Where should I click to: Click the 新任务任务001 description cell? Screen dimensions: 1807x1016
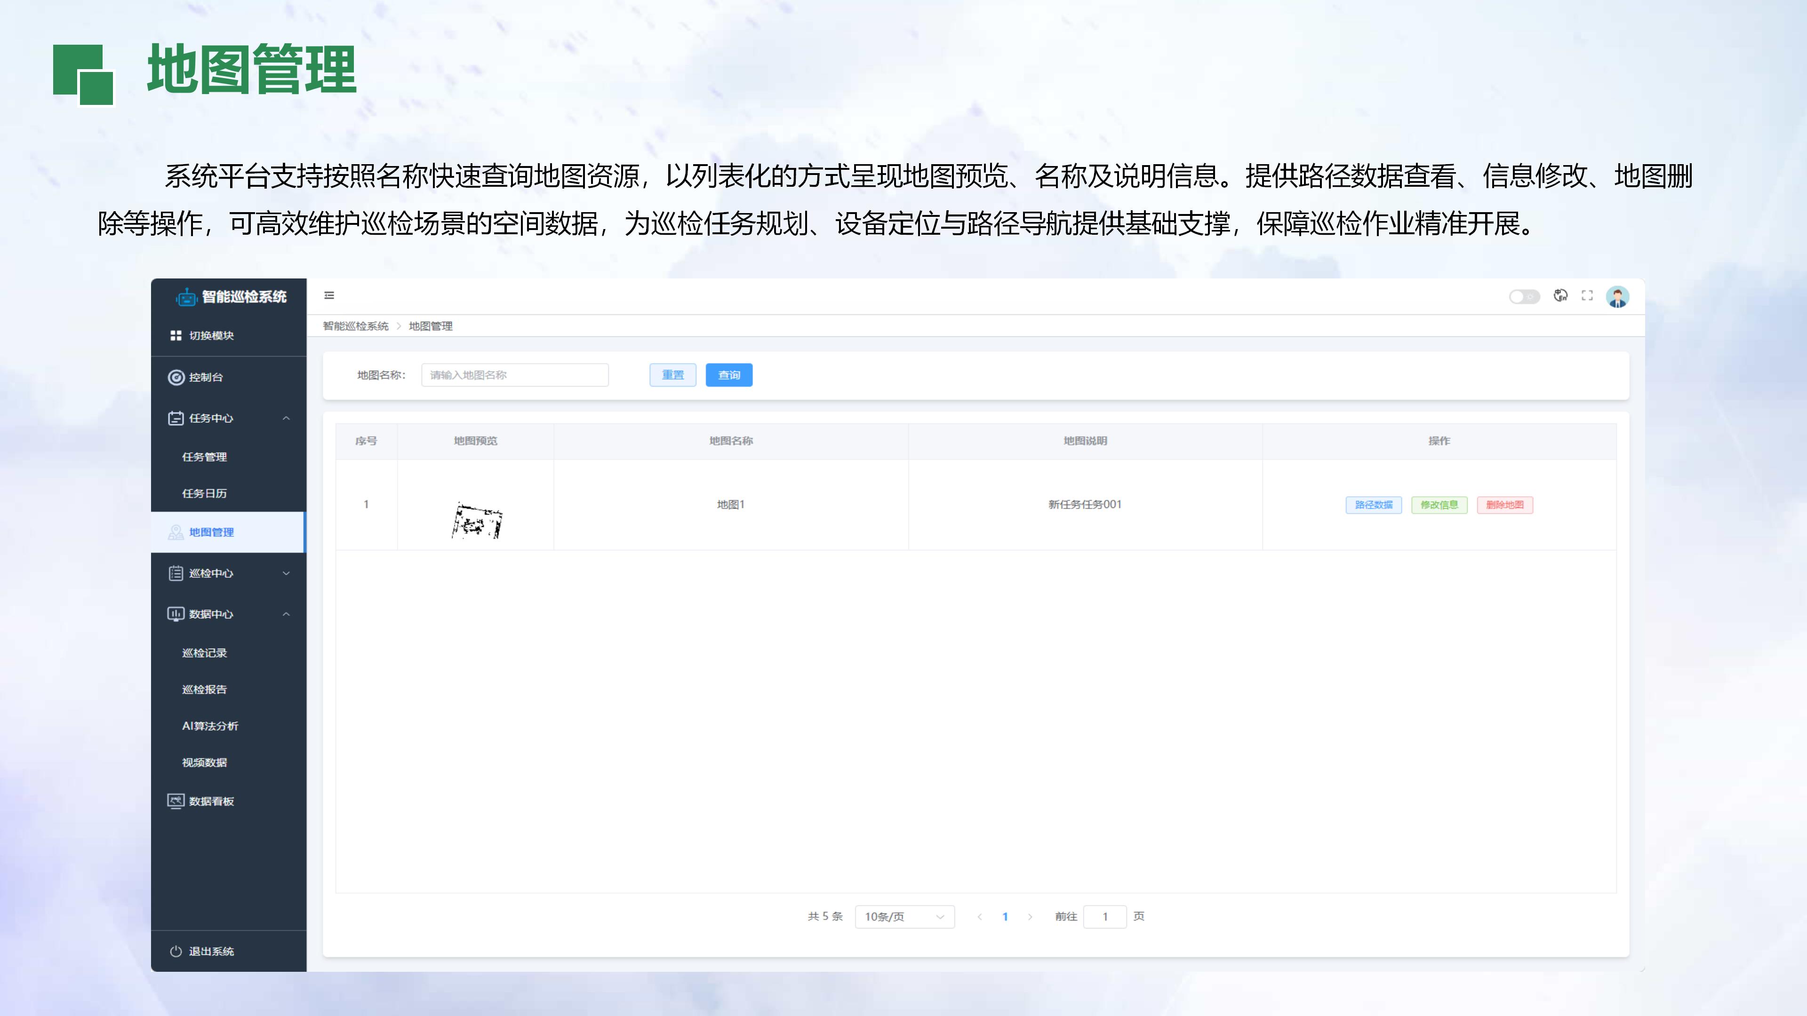click(x=1085, y=505)
